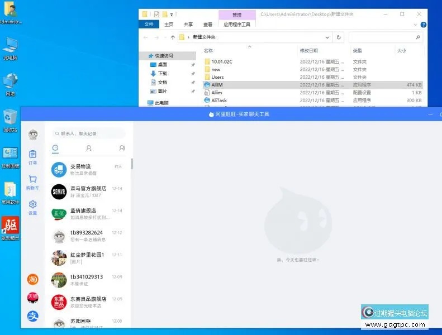
Task: Expand the address bar history dropdown
Action: 328,37
